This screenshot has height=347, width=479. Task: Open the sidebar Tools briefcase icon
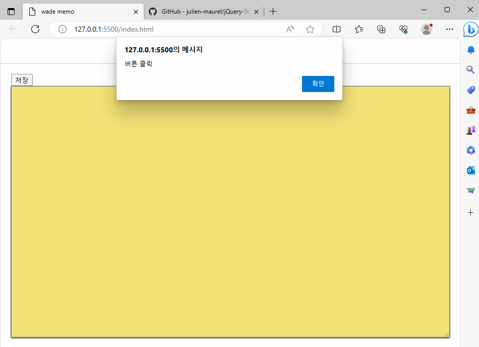tap(471, 110)
